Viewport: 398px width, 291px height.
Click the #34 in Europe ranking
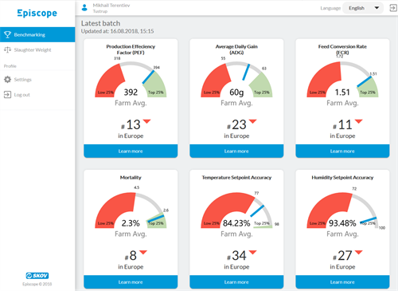click(236, 255)
